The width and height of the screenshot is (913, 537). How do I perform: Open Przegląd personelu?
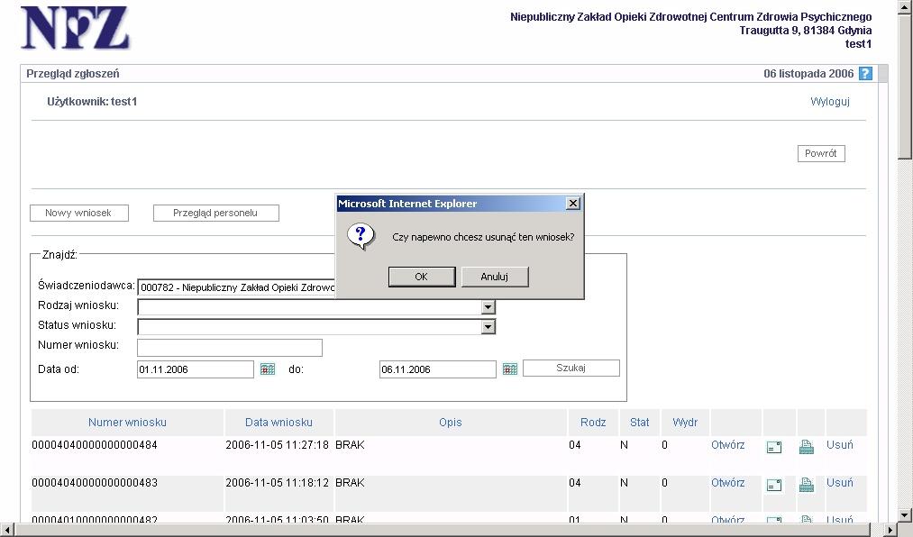(x=215, y=213)
